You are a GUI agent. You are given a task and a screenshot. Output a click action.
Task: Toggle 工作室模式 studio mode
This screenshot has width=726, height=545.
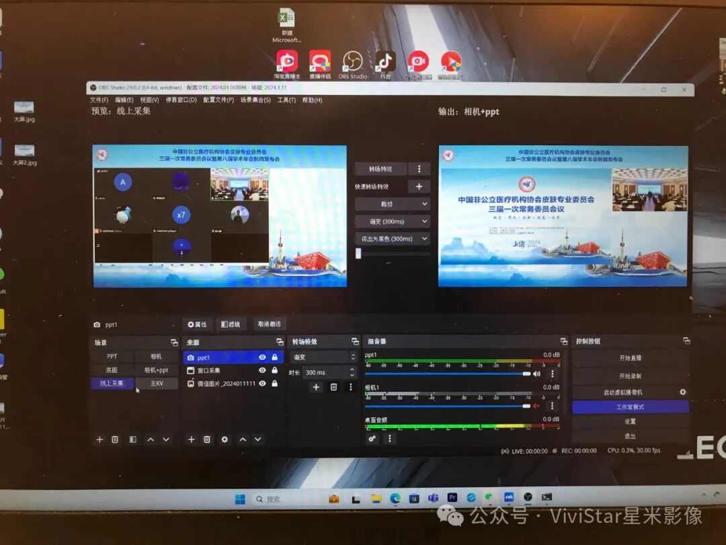pyautogui.click(x=631, y=407)
